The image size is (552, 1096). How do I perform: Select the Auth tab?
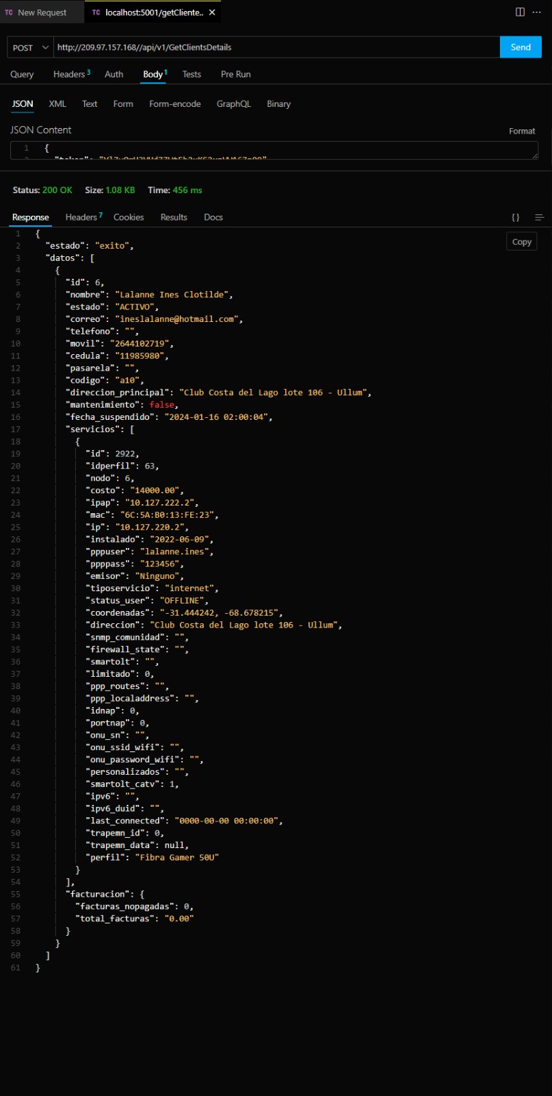(114, 74)
